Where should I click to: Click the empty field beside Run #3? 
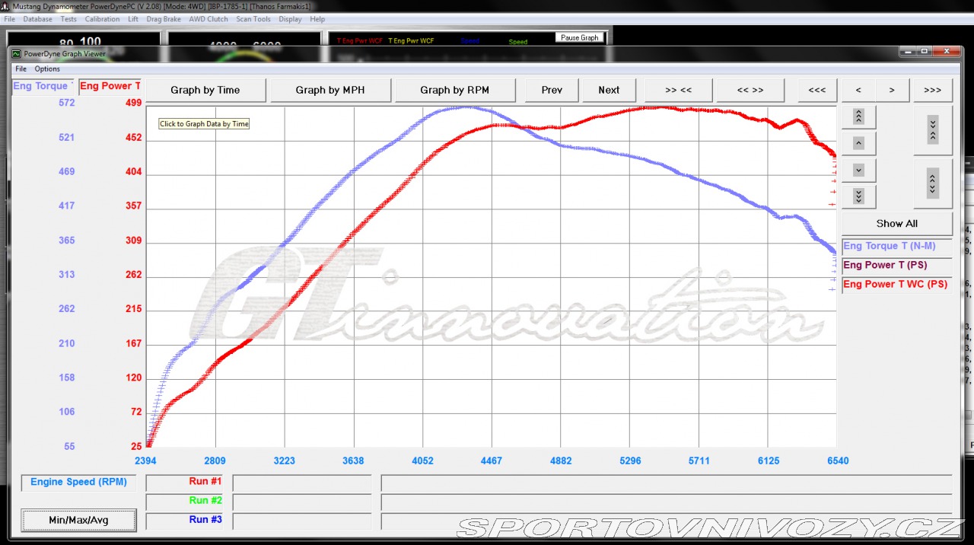(302, 521)
